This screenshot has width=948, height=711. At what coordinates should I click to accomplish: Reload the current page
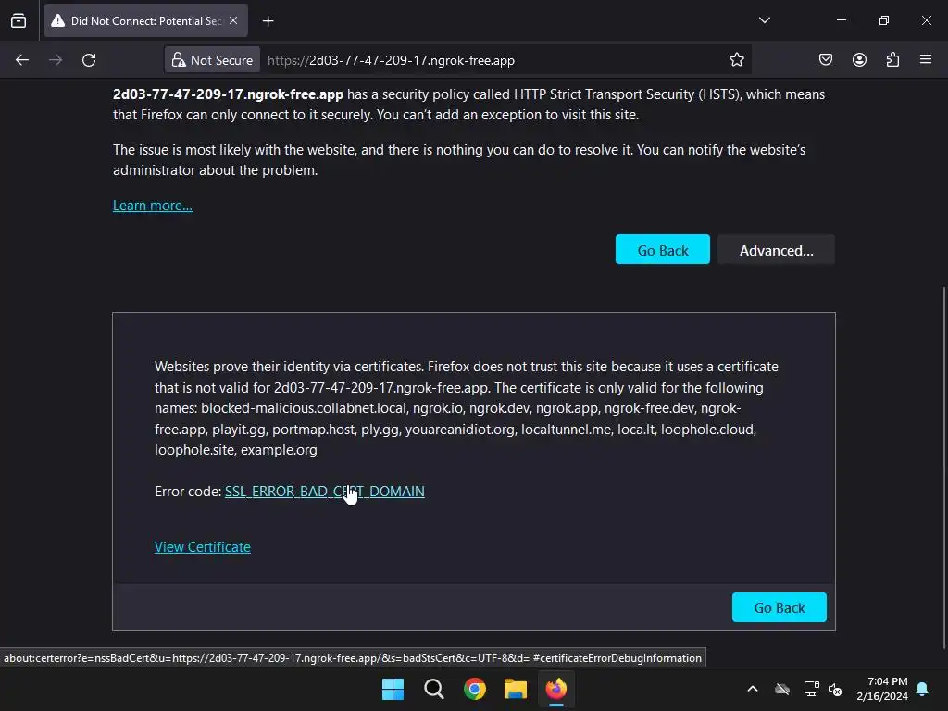[89, 60]
